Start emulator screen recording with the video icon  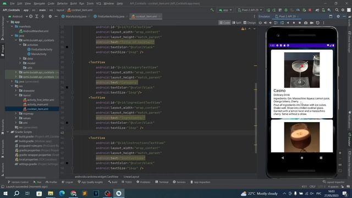click(x=312, y=23)
